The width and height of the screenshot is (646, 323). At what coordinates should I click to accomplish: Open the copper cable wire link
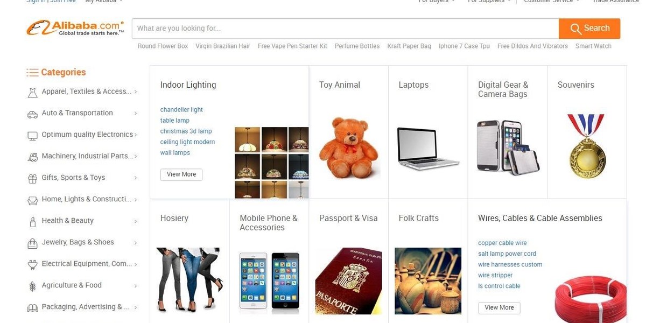[x=502, y=243]
